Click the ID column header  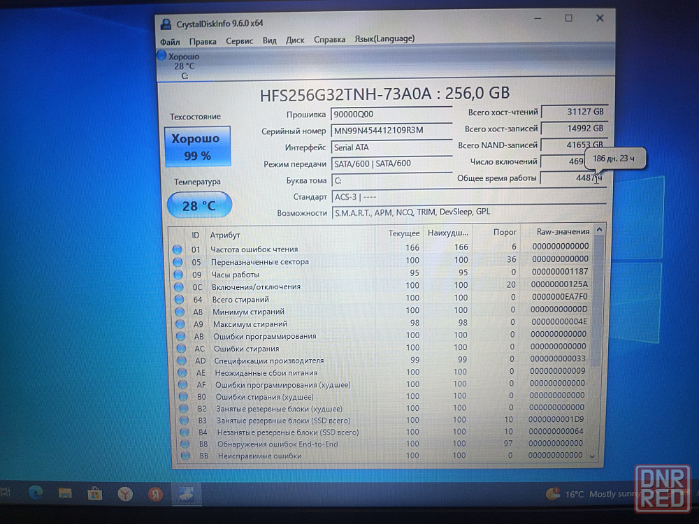coord(195,235)
